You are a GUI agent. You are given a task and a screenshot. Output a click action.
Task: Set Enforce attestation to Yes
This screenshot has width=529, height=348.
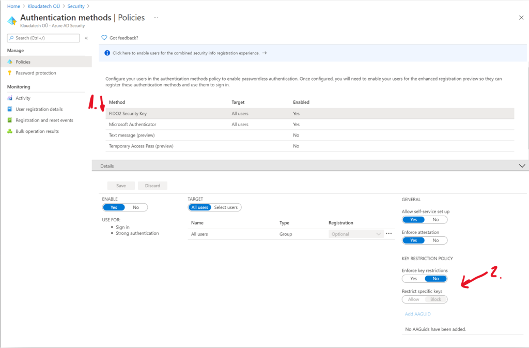(x=414, y=240)
